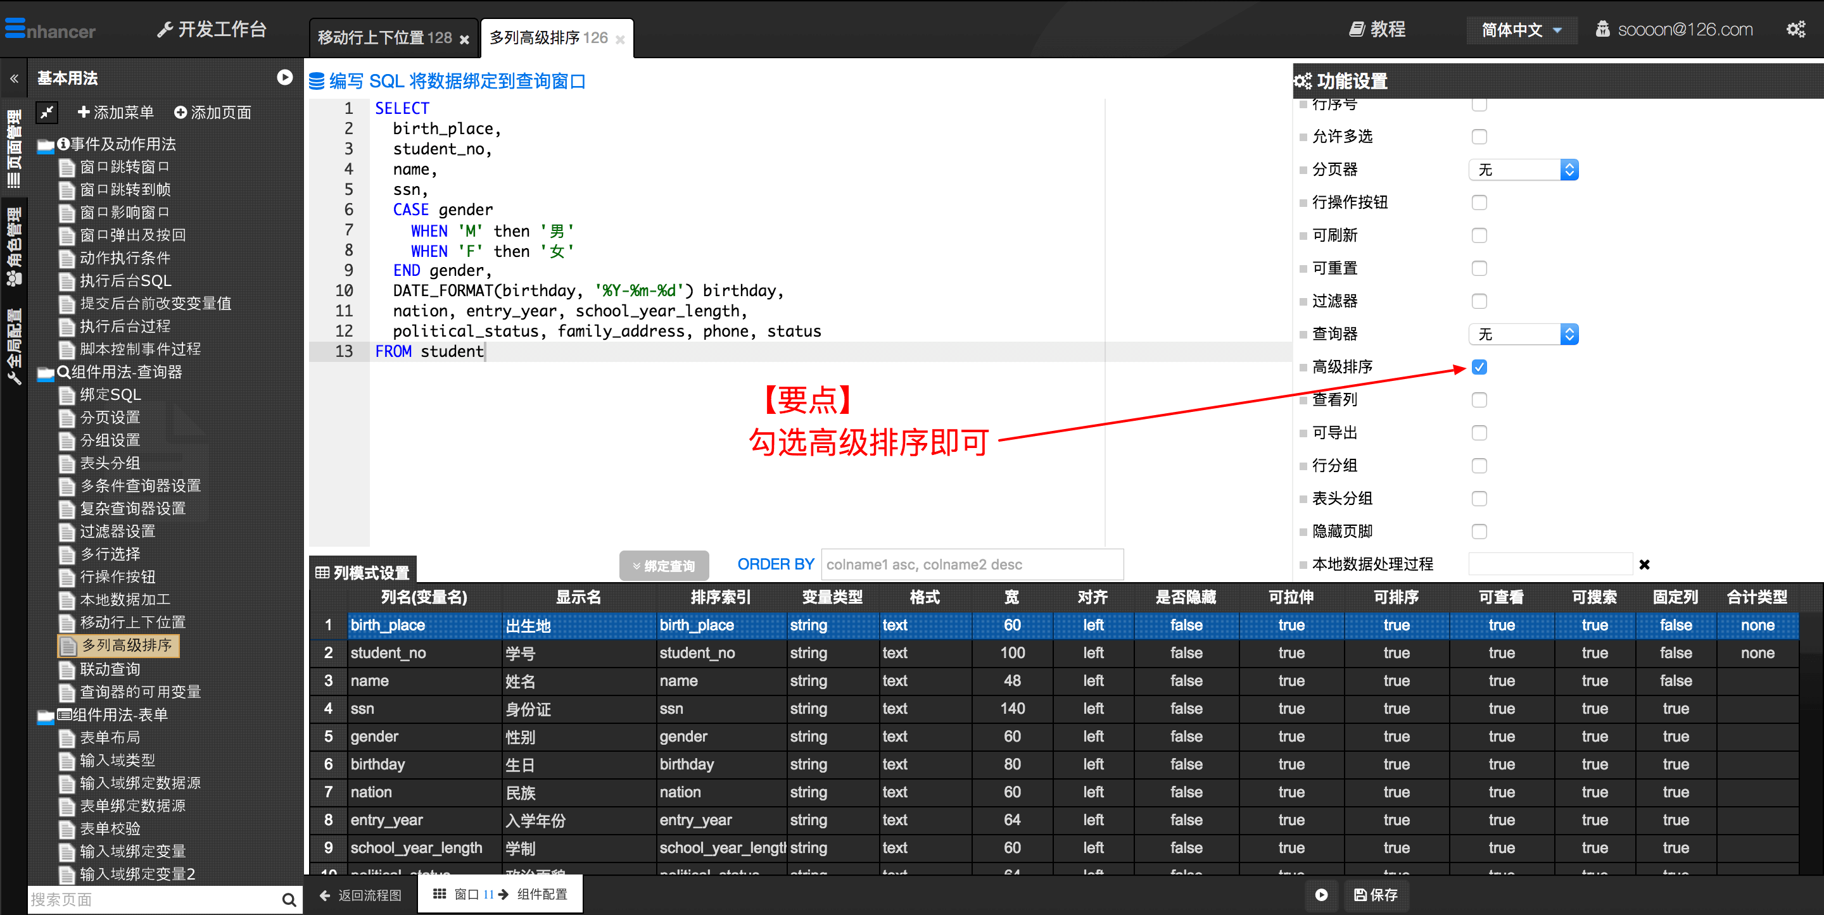Collapse sidebar with double-chevron icon
Viewport: 1824px width, 915px height.
click(x=14, y=78)
